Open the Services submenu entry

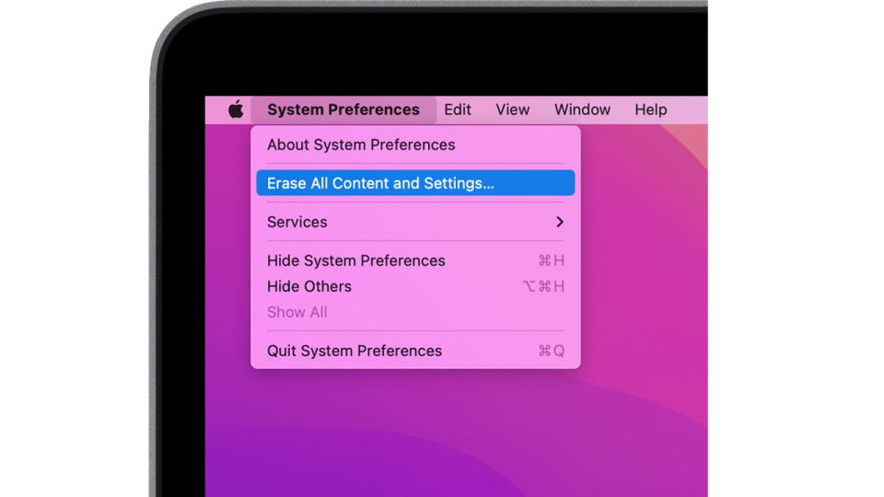(297, 222)
